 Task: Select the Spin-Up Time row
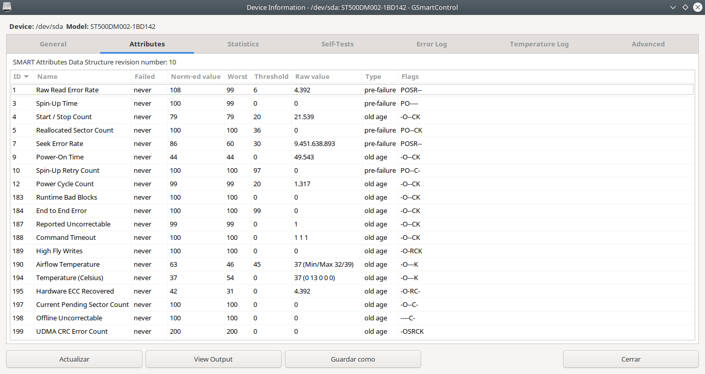pyautogui.click(x=352, y=103)
